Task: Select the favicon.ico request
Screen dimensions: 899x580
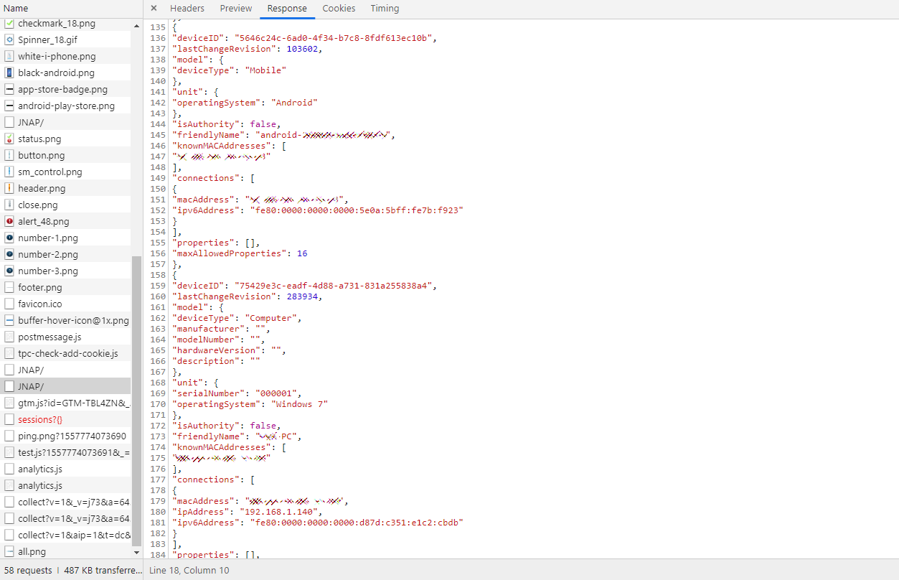Action: [40, 304]
